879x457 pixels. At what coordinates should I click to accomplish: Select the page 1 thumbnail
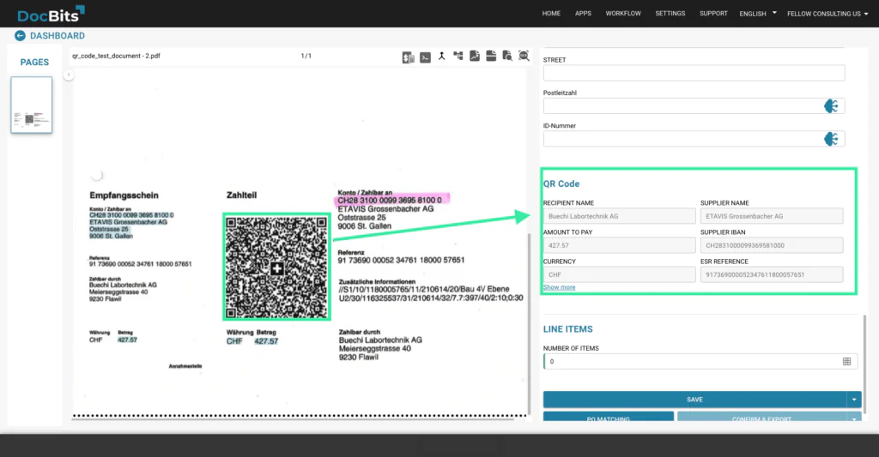32,105
